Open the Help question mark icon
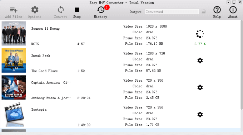The image size is (243, 135). click(217, 10)
